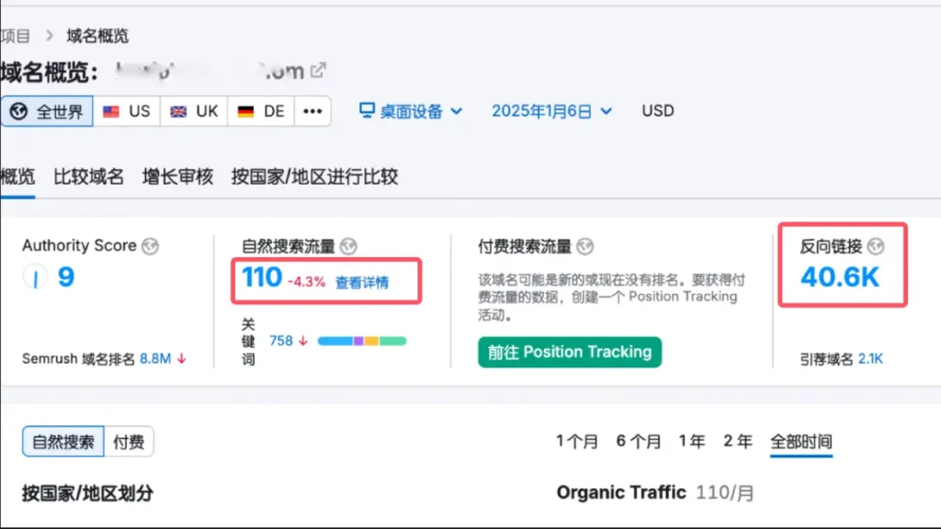Set time range to 6个月
This screenshot has height=529, width=941.
tap(639, 442)
